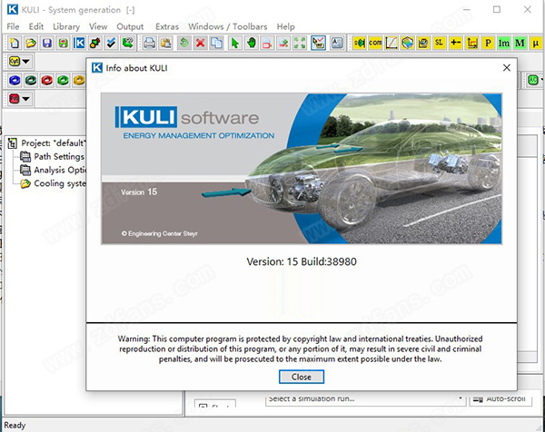This screenshot has height=432, width=545.
Task: Click the blue K KULI toolbar icon
Action: (79, 43)
